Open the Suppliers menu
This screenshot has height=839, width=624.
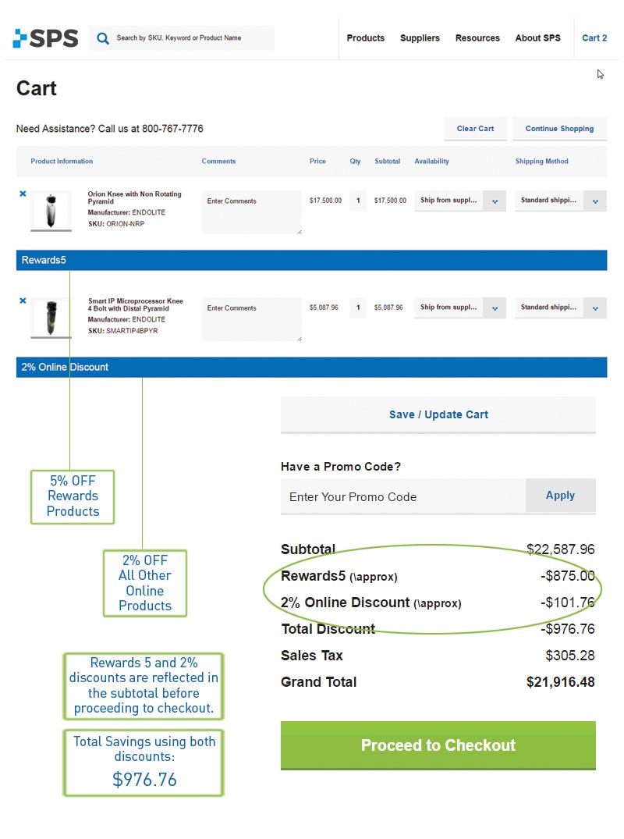coord(420,38)
